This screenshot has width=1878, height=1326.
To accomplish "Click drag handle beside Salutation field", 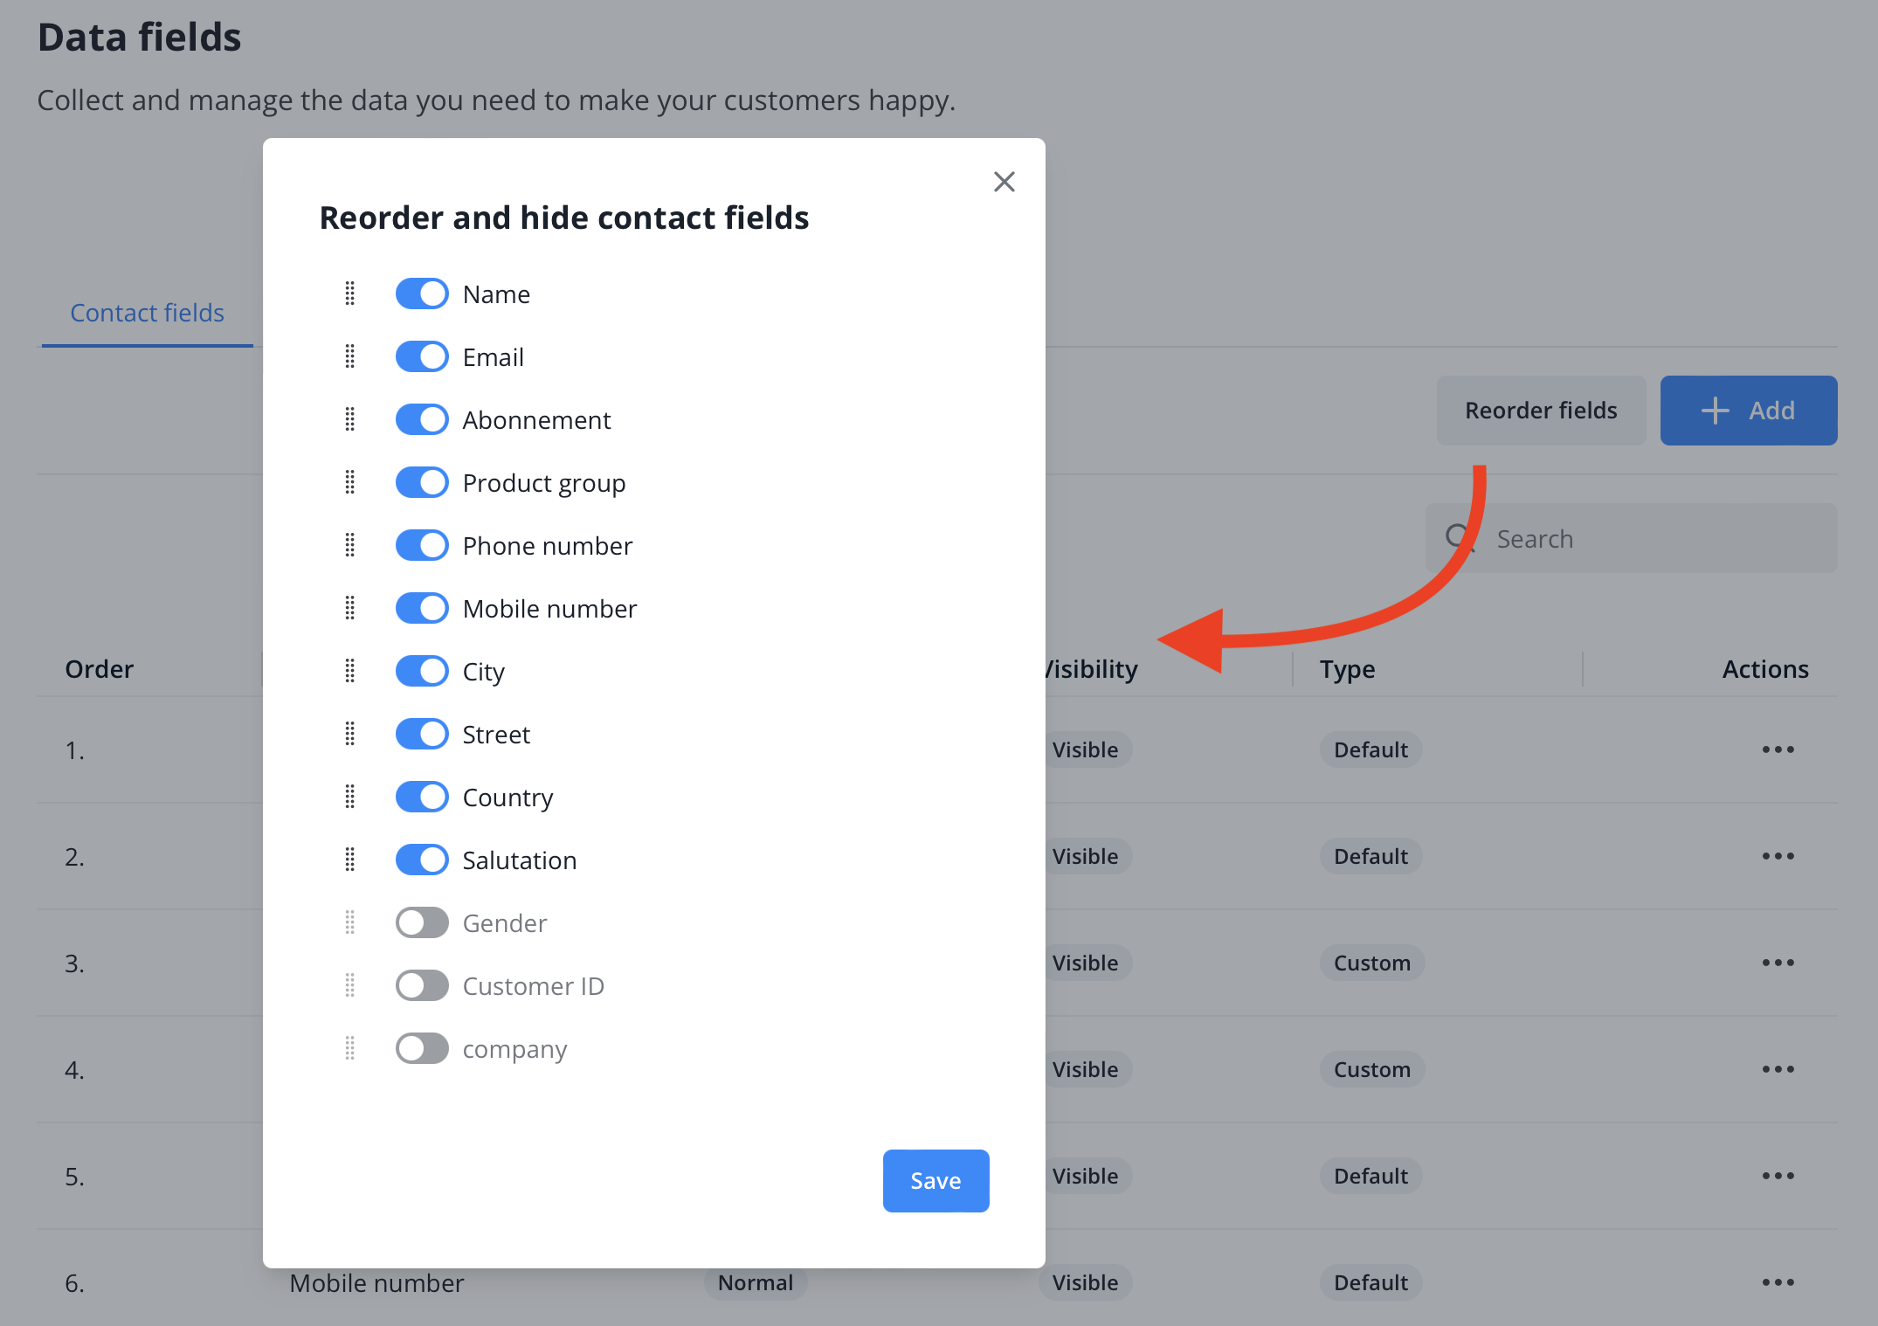I will [x=350, y=860].
